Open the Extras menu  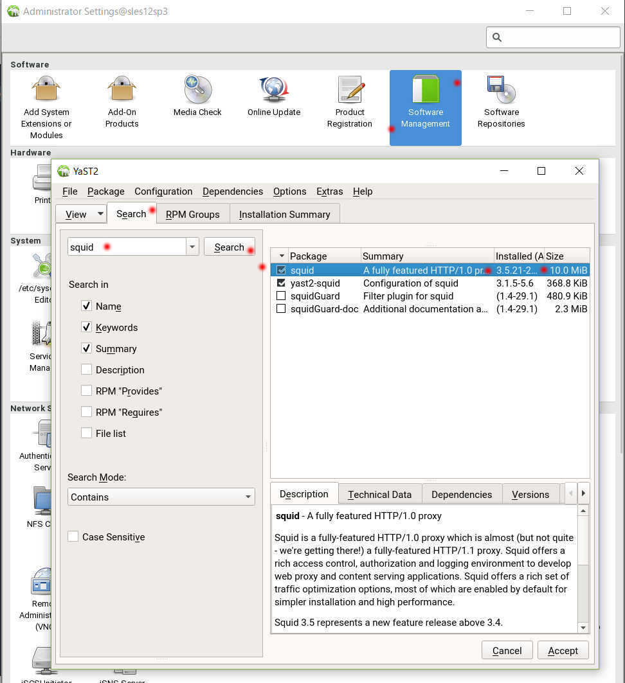(329, 191)
